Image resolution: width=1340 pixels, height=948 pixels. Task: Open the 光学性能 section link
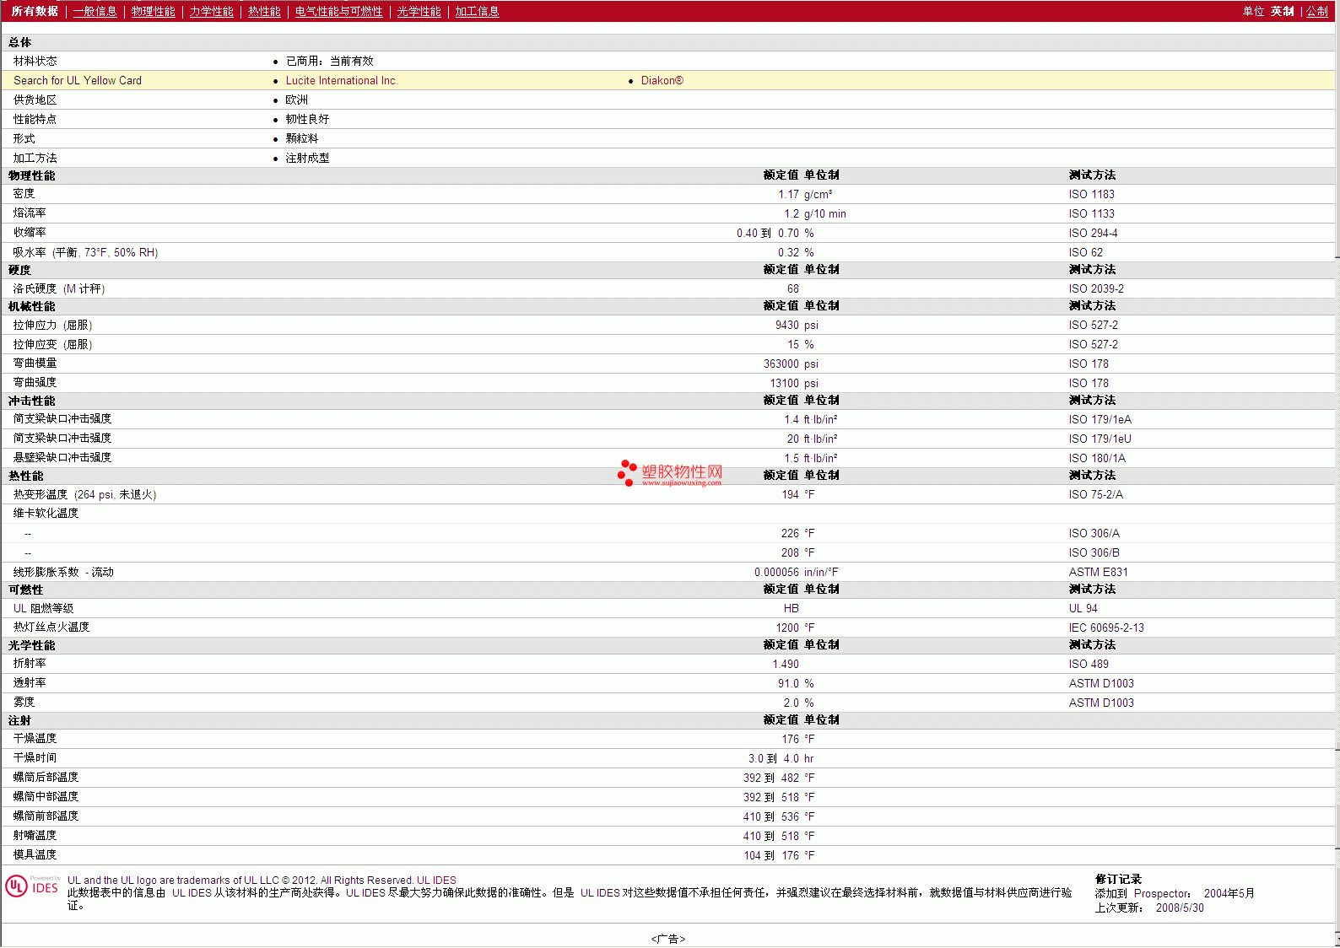(x=419, y=11)
